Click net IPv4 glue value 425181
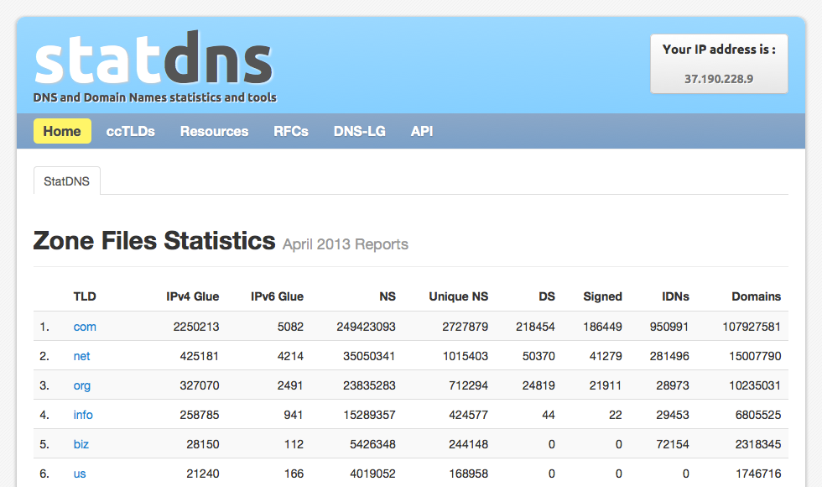The width and height of the screenshot is (822, 487). pyautogui.click(x=200, y=356)
